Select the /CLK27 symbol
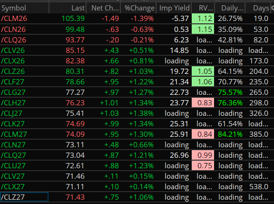The height and width of the screenshot is (204, 274). click(13, 124)
